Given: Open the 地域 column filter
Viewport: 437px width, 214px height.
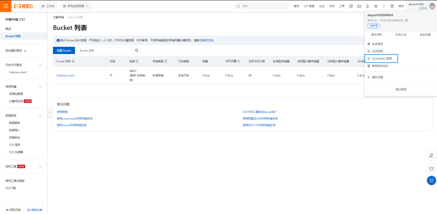Looking at the screenshot, I should coord(137,62).
